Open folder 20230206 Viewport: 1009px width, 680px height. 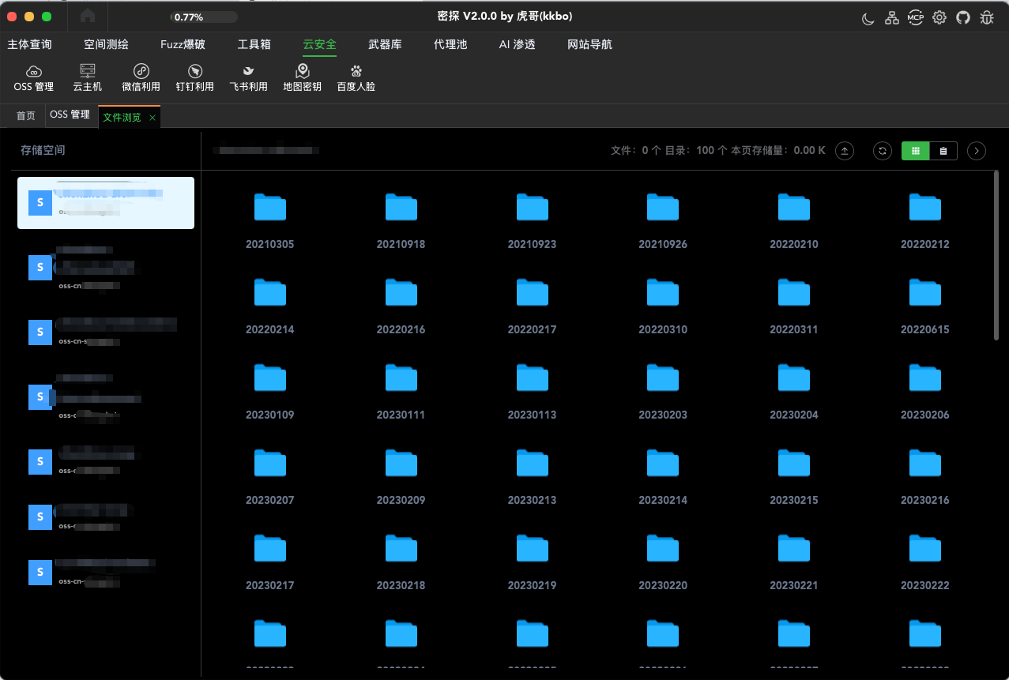[925, 391]
